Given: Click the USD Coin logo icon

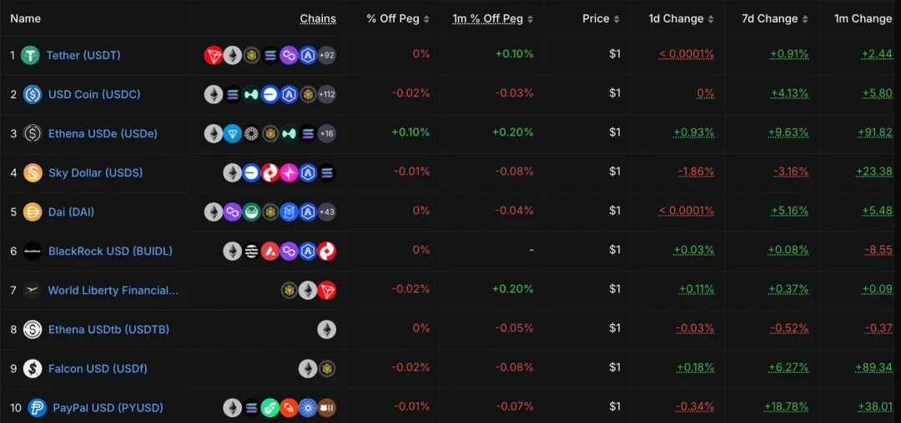Looking at the screenshot, I should [x=33, y=95].
